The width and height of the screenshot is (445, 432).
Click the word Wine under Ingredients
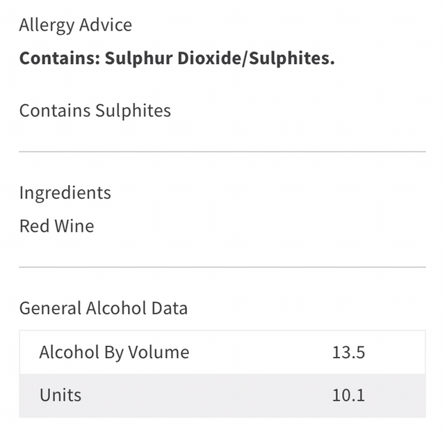(x=75, y=226)
